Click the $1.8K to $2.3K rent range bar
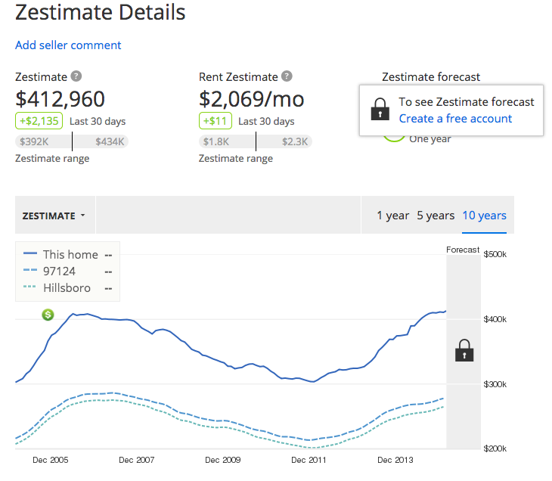This screenshot has width=552, height=481. (x=256, y=141)
